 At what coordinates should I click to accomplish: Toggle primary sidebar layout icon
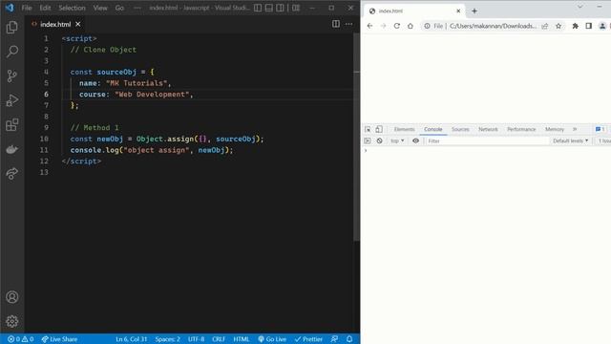coord(258,8)
